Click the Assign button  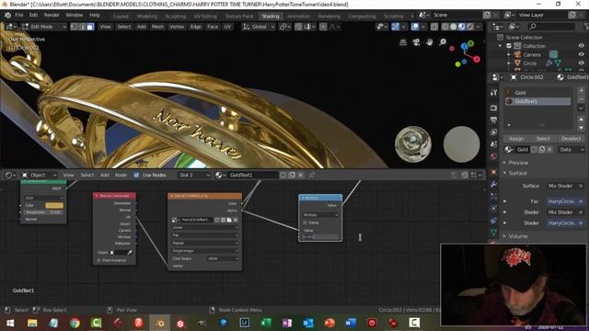pyautogui.click(x=516, y=139)
